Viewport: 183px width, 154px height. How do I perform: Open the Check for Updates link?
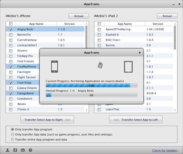pos(165,150)
